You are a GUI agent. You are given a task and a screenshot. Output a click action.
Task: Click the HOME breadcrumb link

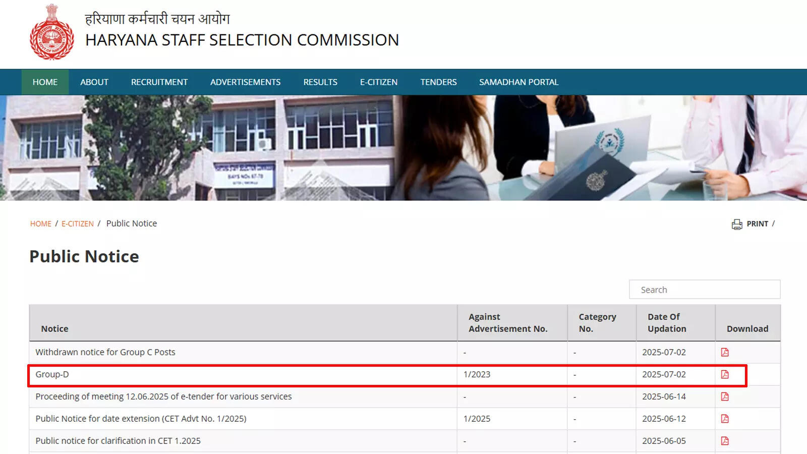coord(41,224)
